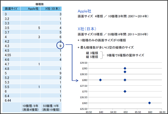Click the 5.2 screen size row label
Screen dimensions: 168x114
(x=7, y=78)
